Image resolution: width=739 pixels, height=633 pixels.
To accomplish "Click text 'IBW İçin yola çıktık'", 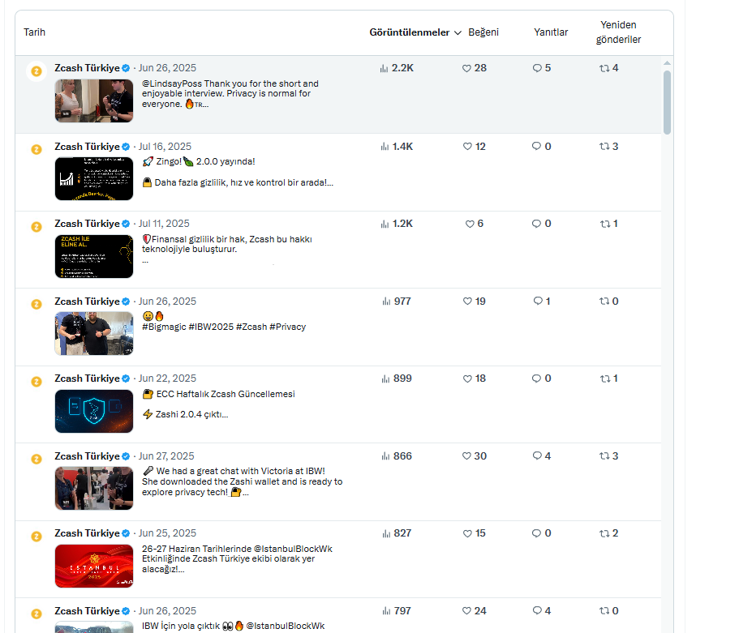I will click(181, 626).
